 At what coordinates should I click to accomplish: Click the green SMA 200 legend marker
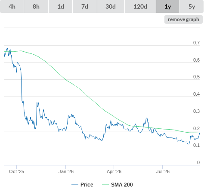point(105,185)
